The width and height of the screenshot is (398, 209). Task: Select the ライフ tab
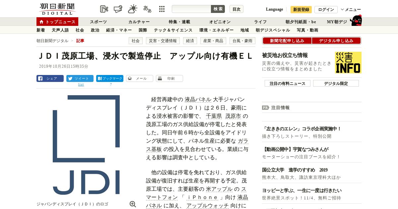pos(260,22)
